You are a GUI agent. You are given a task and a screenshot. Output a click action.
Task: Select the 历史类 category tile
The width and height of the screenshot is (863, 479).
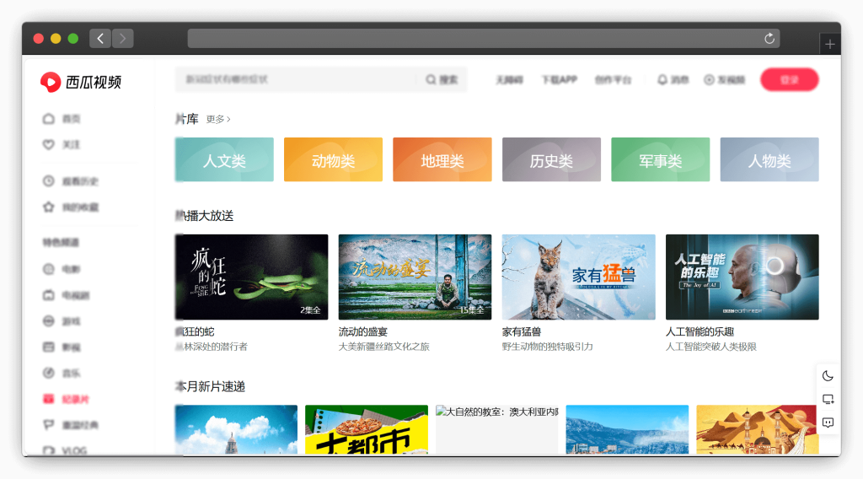point(551,159)
